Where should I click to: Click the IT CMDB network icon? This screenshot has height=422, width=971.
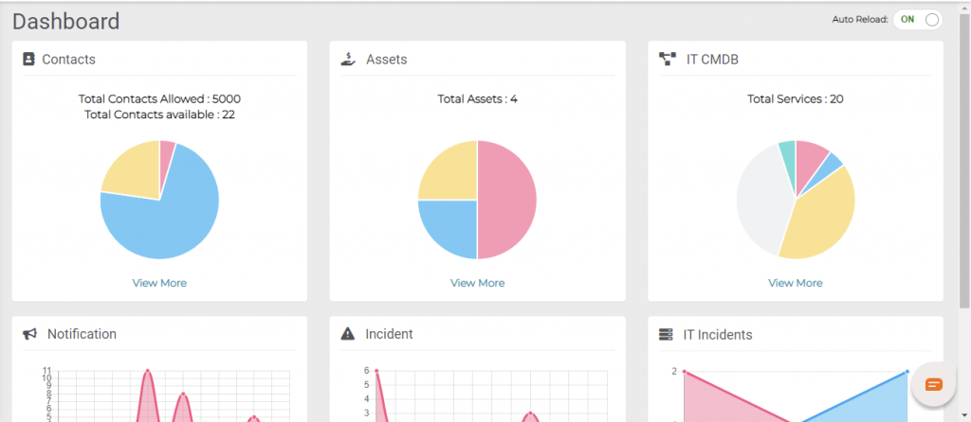click(x=667, y=60)
